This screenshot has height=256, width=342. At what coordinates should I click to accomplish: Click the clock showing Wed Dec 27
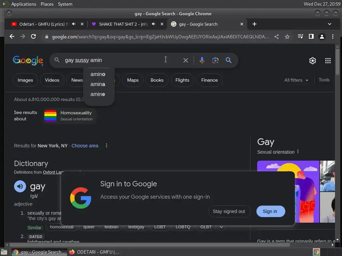322,4
